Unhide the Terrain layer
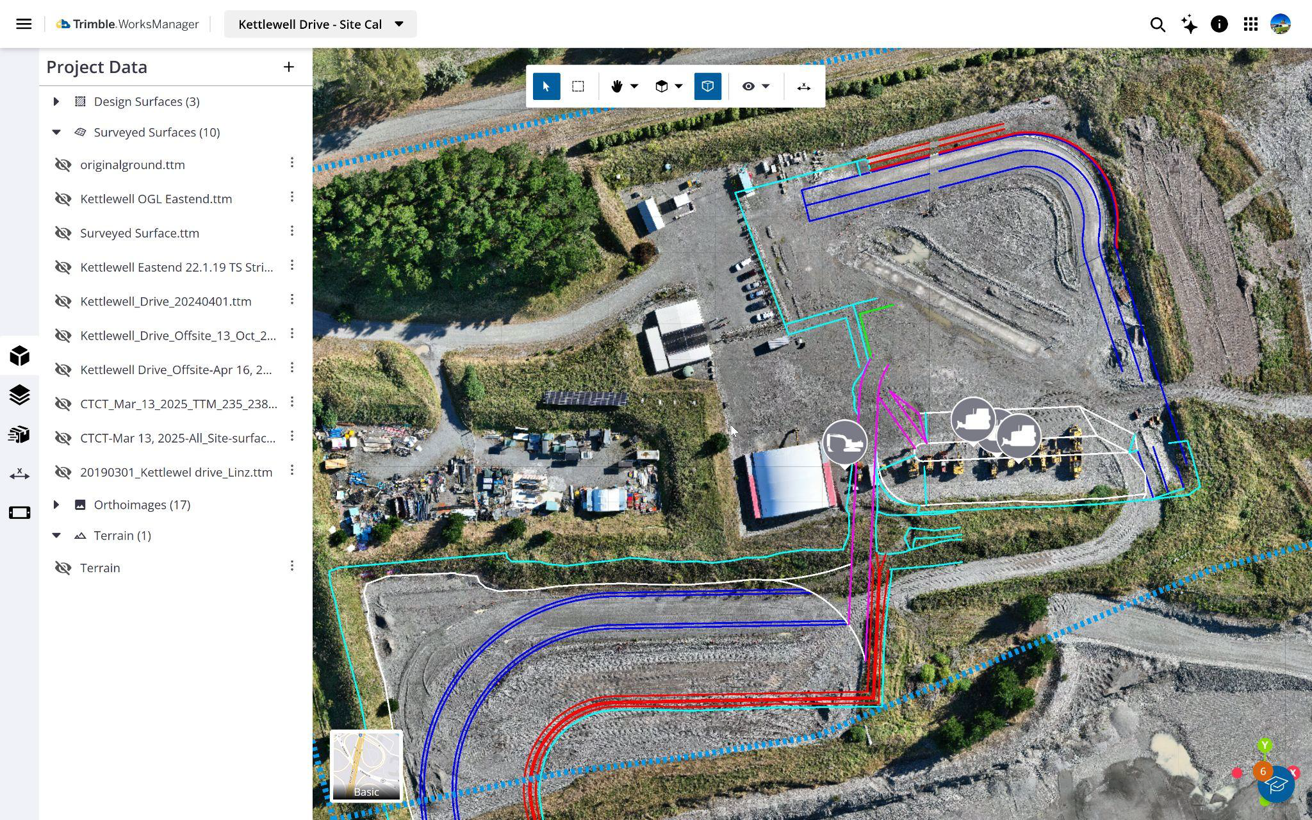1312x820 pixels. point(64,568)
